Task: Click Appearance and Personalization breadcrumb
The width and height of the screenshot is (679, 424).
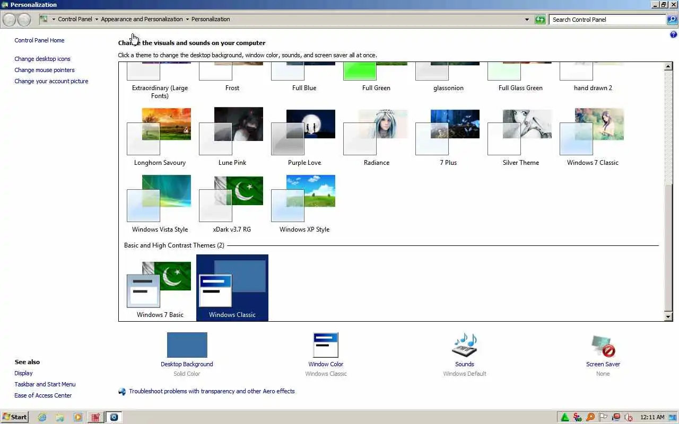Action: coord(142,19)
